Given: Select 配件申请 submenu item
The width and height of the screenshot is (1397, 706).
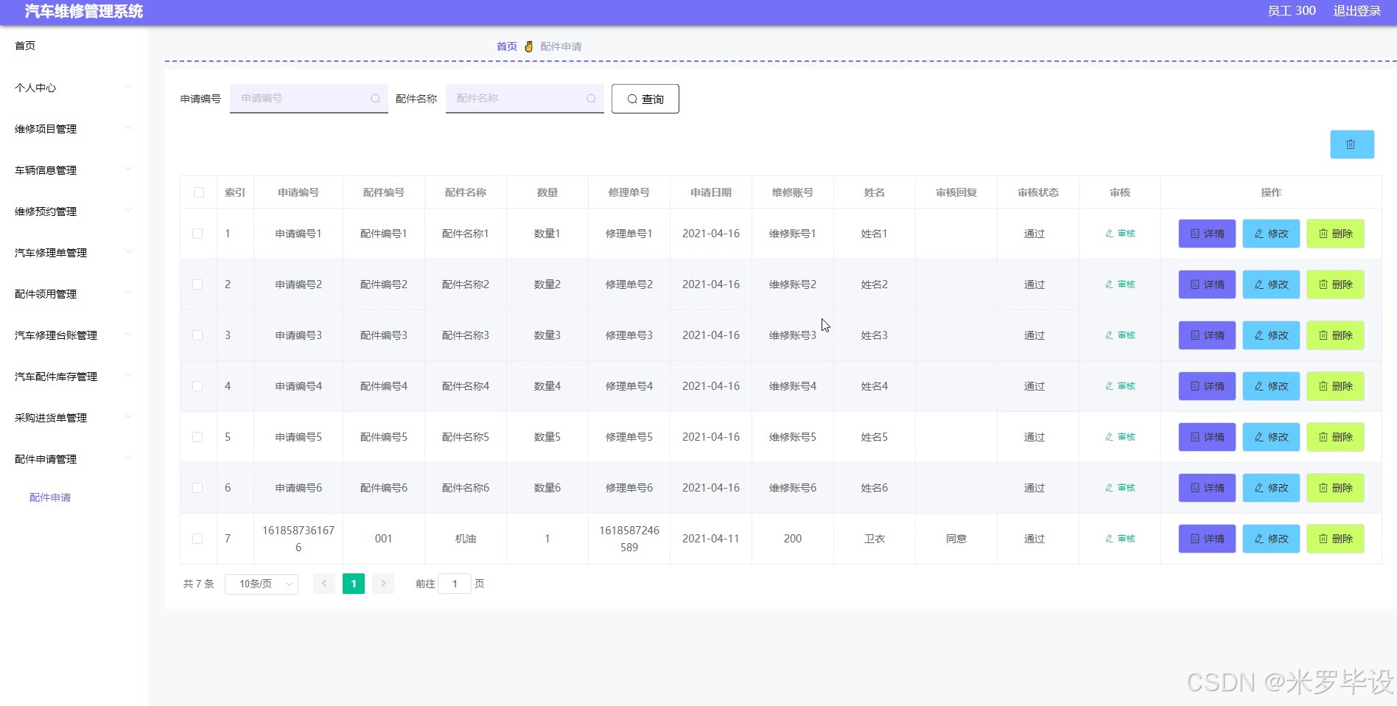Looking at the screenshot, I should (x=50, y=497).
